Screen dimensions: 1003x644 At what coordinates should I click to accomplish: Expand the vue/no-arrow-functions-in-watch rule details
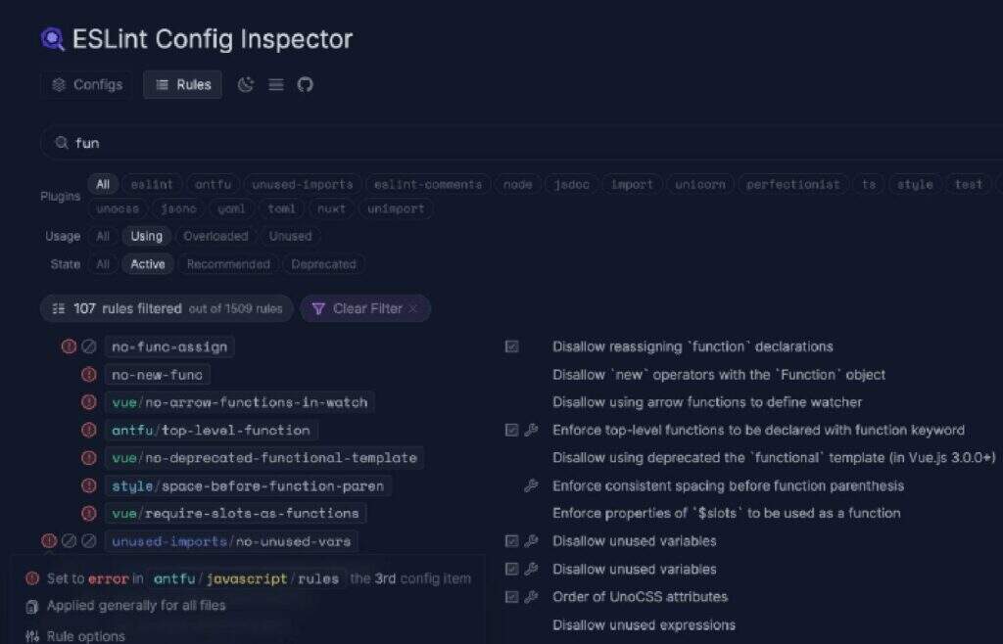coord(239,402)
